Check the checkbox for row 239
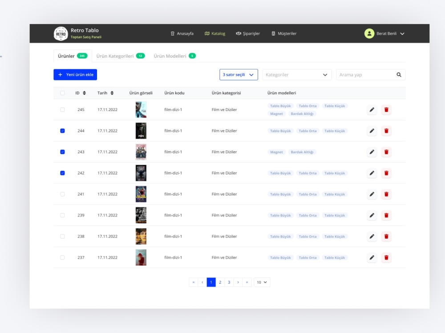445x333 pixels. click(62, 215)
